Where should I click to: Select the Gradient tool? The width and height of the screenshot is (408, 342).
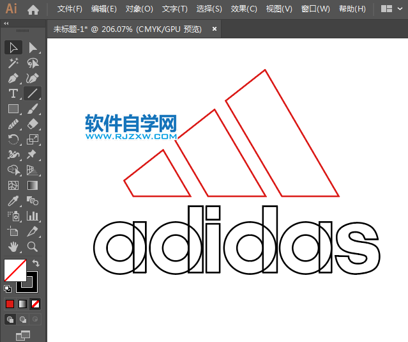click(33, 185)
